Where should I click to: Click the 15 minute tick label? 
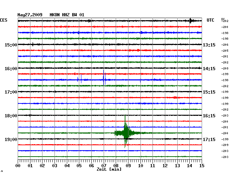tap(202, 166)
